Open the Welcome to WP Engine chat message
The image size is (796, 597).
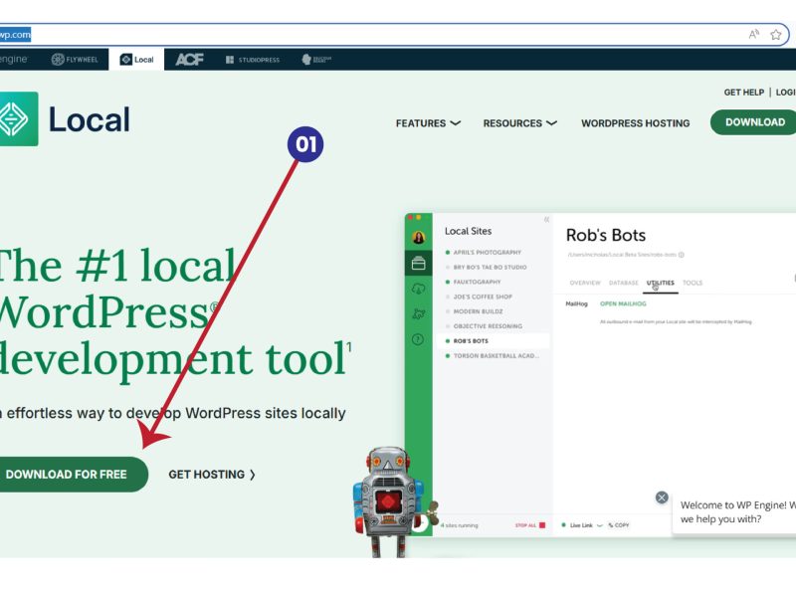734,512
